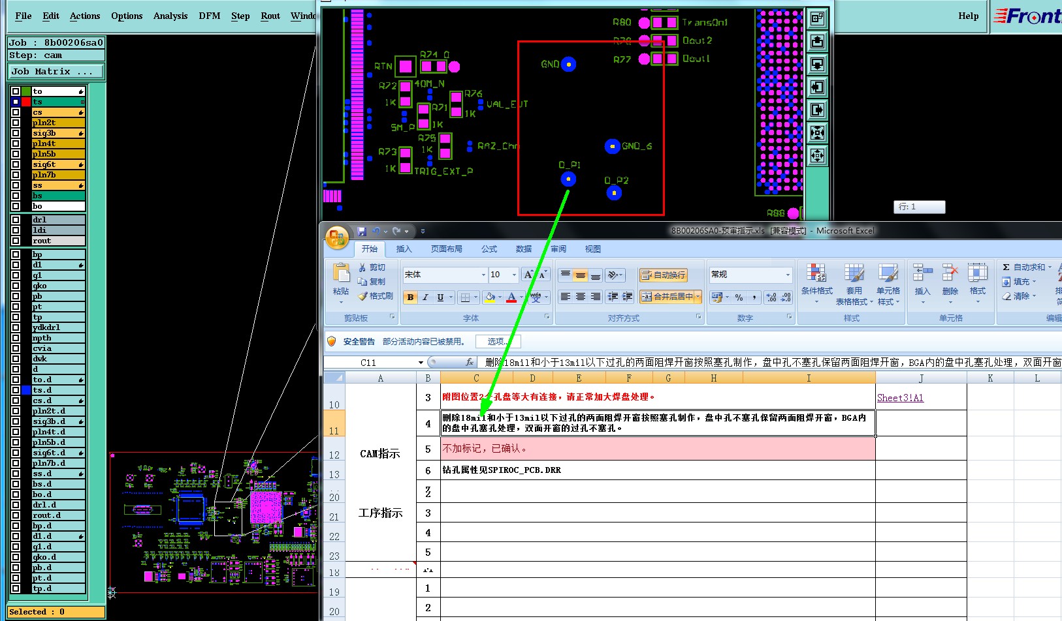Open the font name dropdown (宋体)
This screenshot has width=1062, height=621.
483,275
